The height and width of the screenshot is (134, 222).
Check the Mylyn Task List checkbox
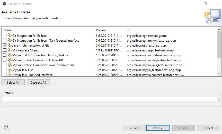coord(5,70)
